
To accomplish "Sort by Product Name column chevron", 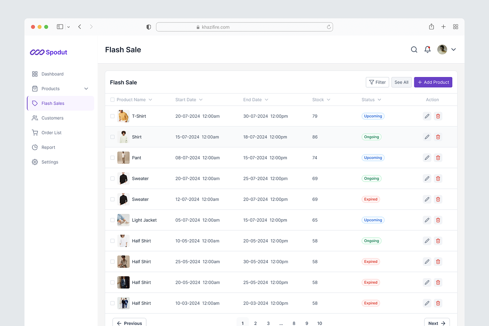I will pos(150,100).
